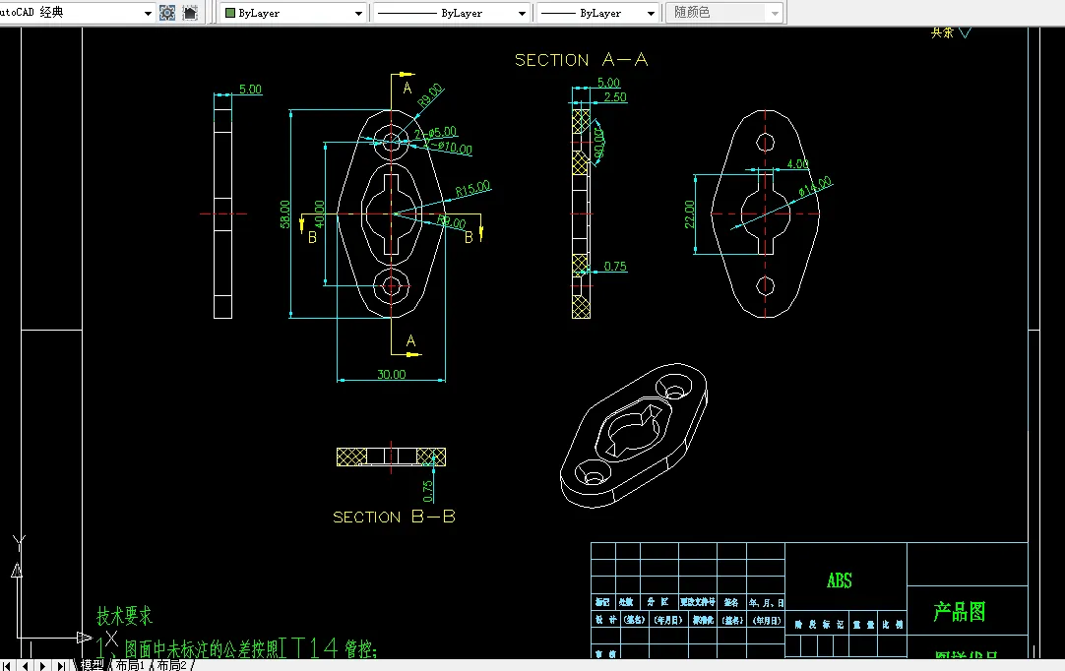The image size is (1065, 671).
Task: Jump to last layout tab arrow
Action: 61,665
